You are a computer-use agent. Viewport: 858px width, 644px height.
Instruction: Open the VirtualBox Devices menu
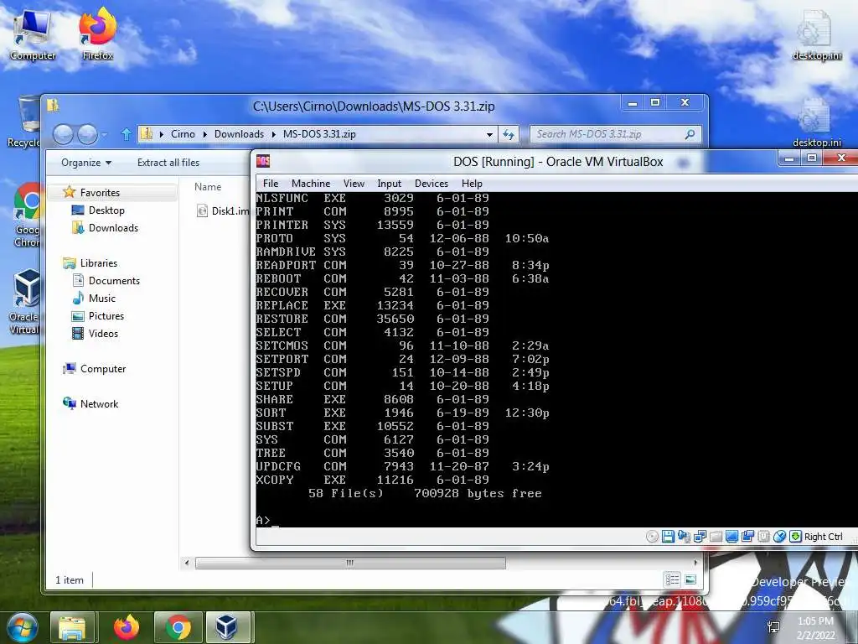click(x=432, y=184)
